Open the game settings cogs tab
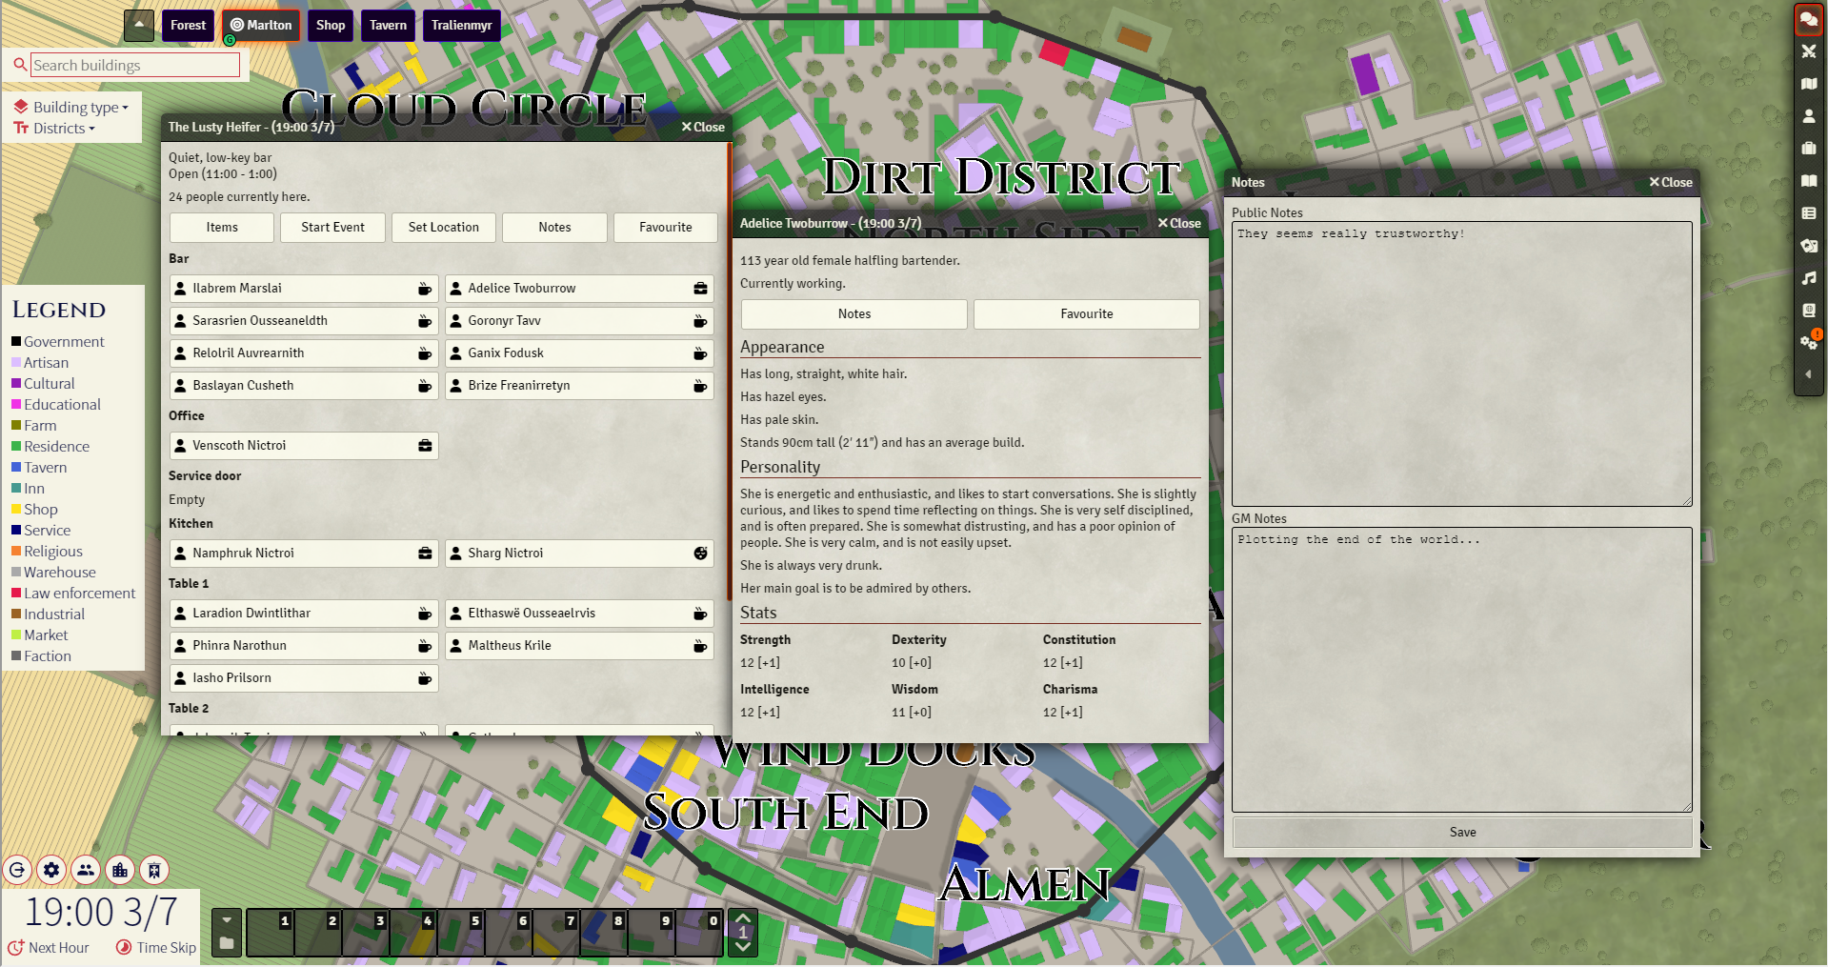The height and width of the screenshot is (967, 1828). click(x=1808, y=343)
